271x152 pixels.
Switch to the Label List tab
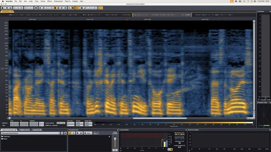[x=36, y=130]
